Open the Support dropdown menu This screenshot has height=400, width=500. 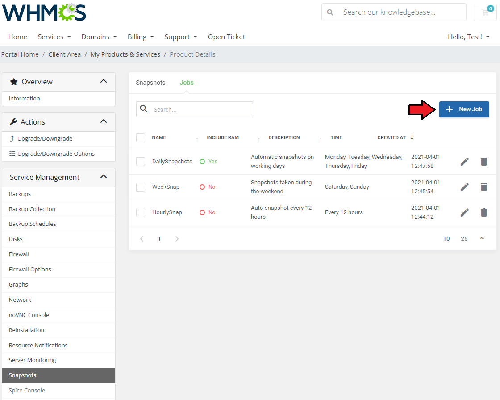181,37
